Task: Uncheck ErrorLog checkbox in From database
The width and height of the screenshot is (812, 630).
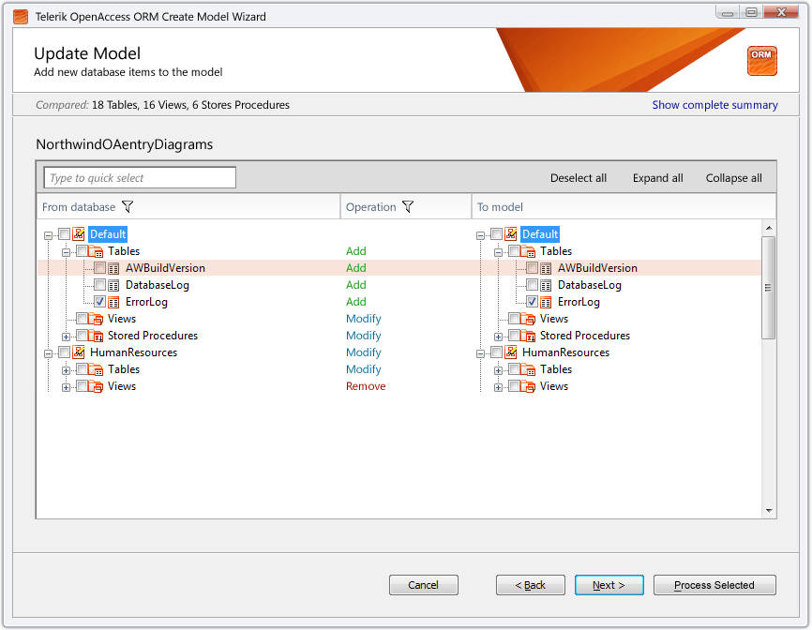Action: (100, 301)
